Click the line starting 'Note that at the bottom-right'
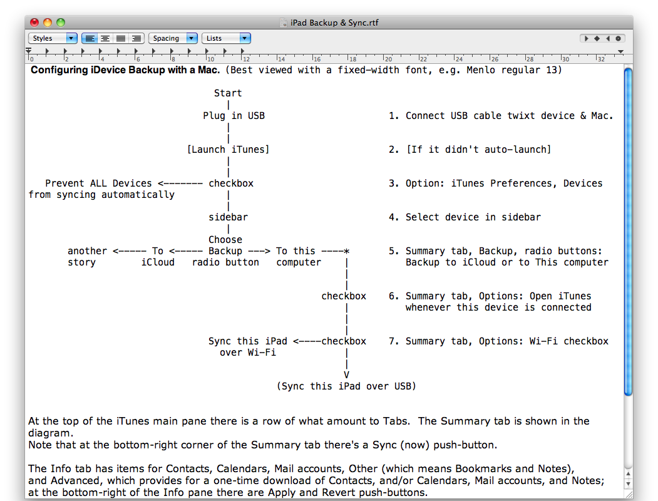The height and width of the screenshot is (501, 658). 263,445
